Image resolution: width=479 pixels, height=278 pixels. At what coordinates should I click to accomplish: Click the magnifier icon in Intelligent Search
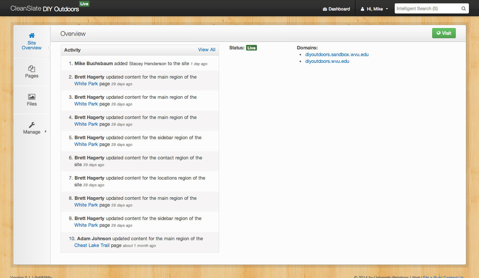[x=463, y=9]
